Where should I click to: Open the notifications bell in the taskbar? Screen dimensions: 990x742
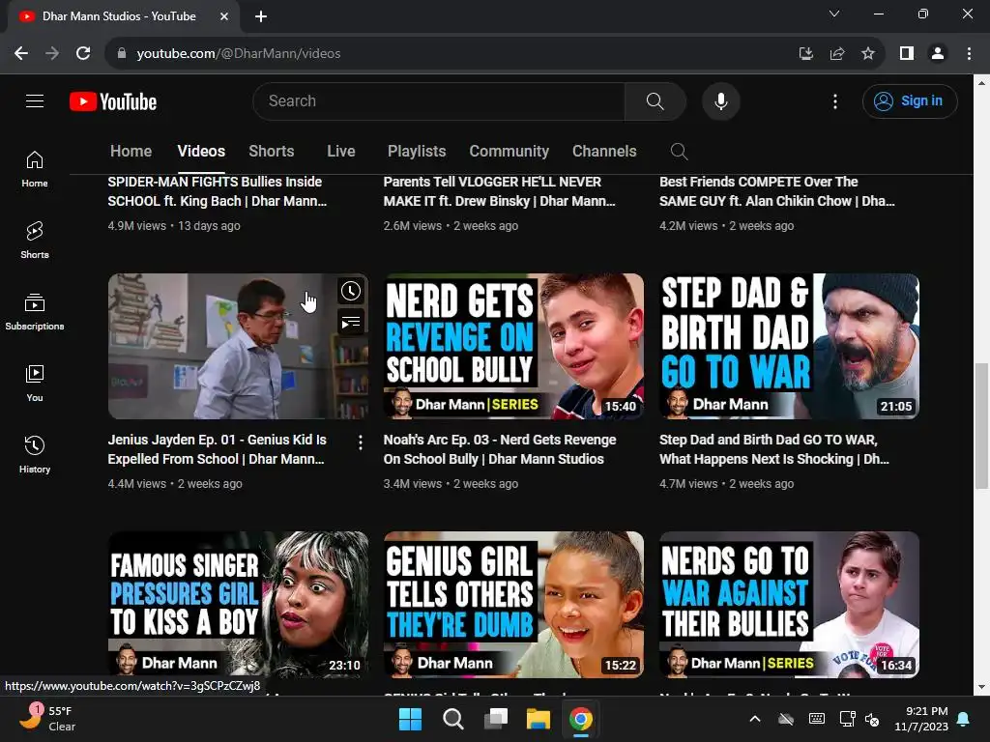(x=964, y=719)
